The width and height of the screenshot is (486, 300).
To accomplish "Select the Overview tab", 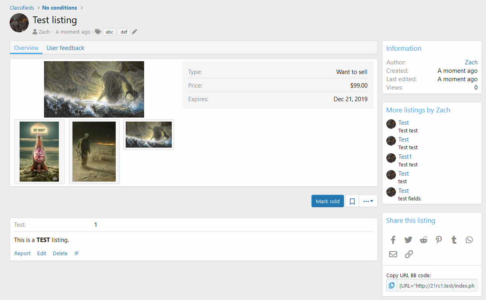I will click(x=26, y=48).
